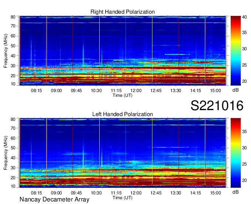Click the 40 dB label on the upper color bar

244,17
